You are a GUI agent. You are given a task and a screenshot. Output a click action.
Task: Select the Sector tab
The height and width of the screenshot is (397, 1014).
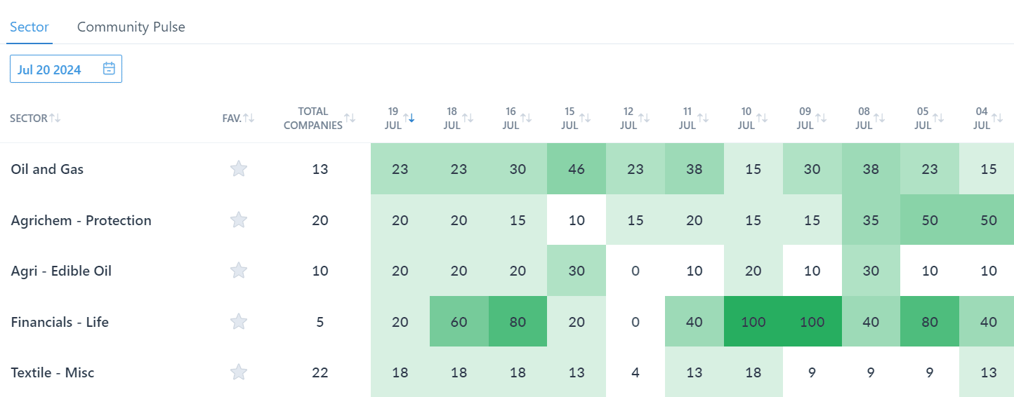(29, 27)
